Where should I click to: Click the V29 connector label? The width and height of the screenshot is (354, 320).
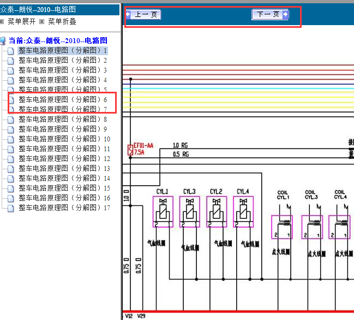(x=141, y=316)
